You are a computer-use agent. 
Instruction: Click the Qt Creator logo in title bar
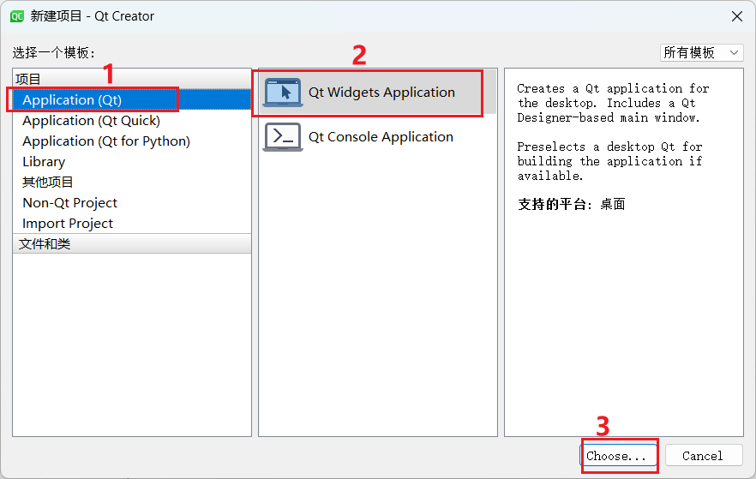tap(17, 16)
